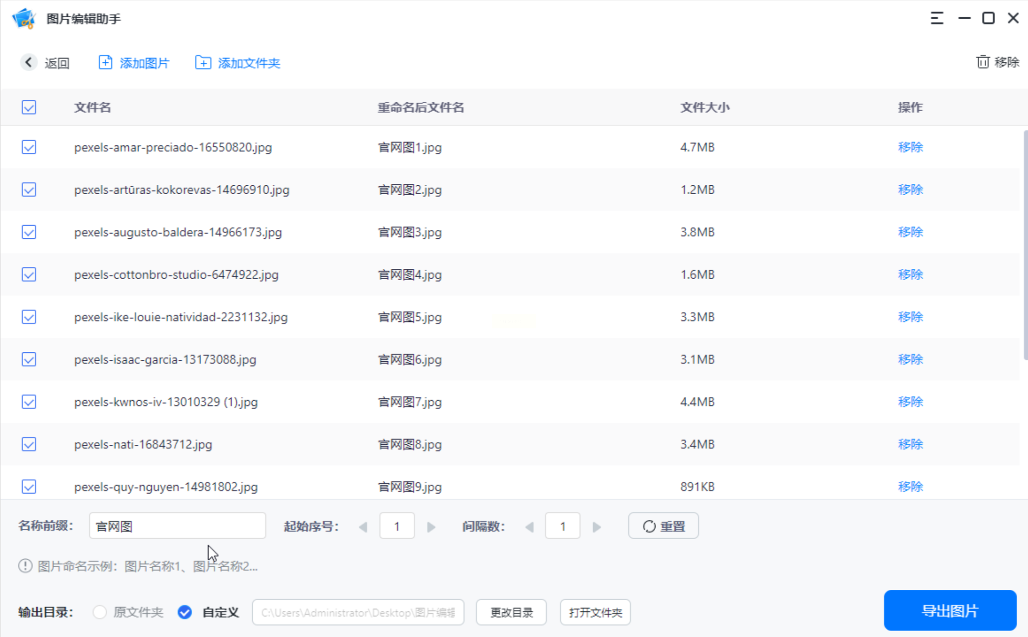Screen dimensions: 1028x637
Task: Toggle checkbox for pexels-nati-16843712.jpg
Action: 29,444
